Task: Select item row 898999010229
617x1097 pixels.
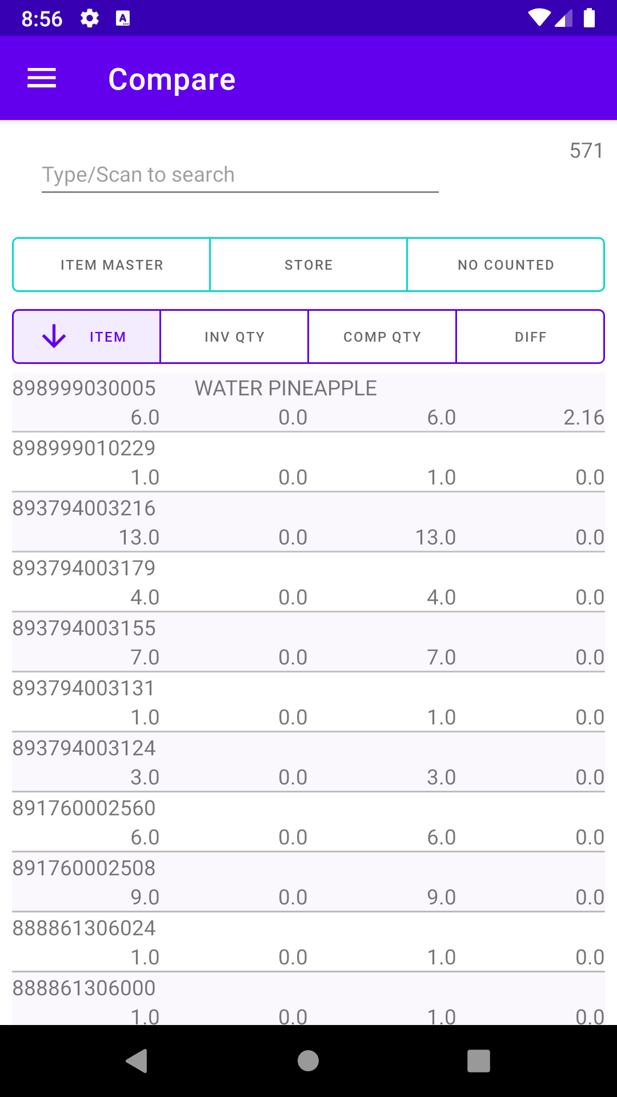Action: click(308, 462)
